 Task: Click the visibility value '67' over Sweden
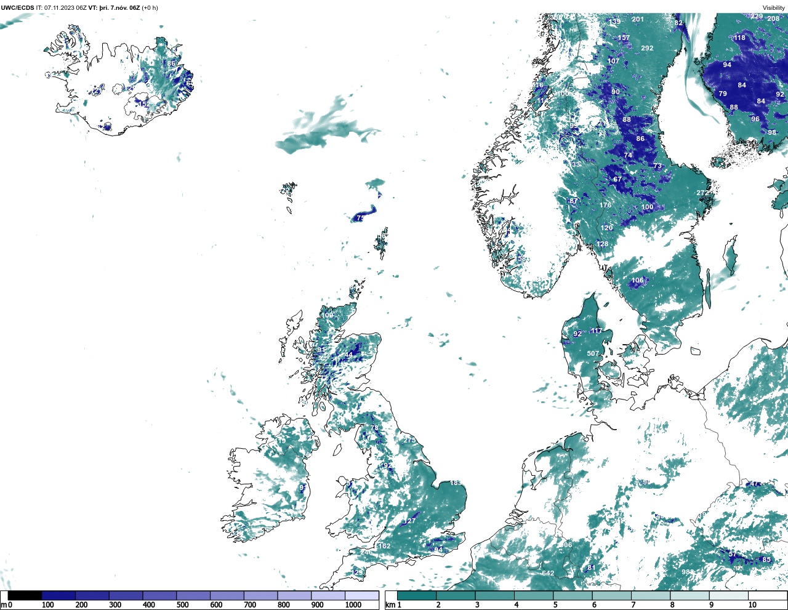coord(617,180)
